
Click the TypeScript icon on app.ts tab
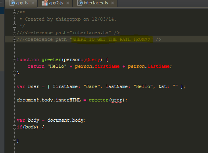(12, 3)
